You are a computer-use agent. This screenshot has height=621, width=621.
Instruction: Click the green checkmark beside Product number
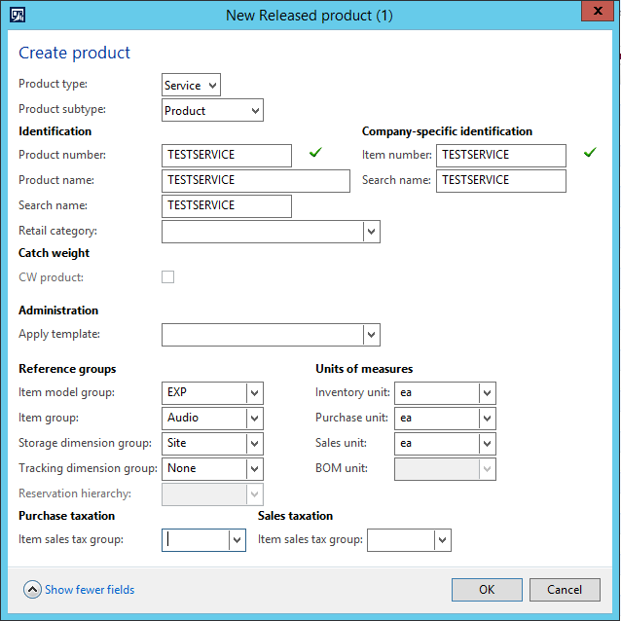click(314, 153)
